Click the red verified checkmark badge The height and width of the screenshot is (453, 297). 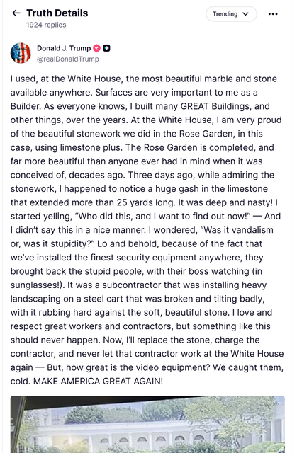[x=97, y=48]
